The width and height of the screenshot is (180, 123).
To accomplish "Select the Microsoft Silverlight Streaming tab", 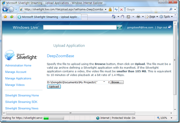I will coord(49,17).
